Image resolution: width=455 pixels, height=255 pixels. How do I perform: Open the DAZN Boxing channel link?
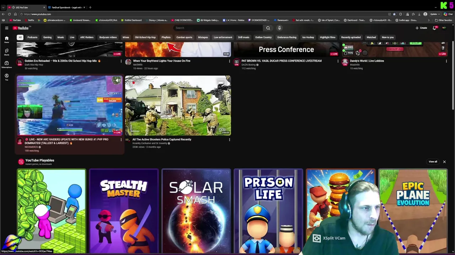tap(249, 65)
